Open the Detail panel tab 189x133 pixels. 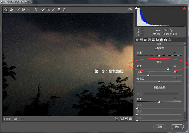tap(145, 40)
